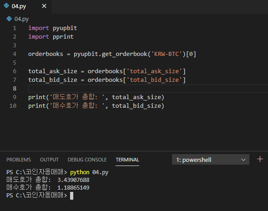Screen dimensions: 268x211
Task: Click 04.py in the breadcrumb bar
Action: 21,19
